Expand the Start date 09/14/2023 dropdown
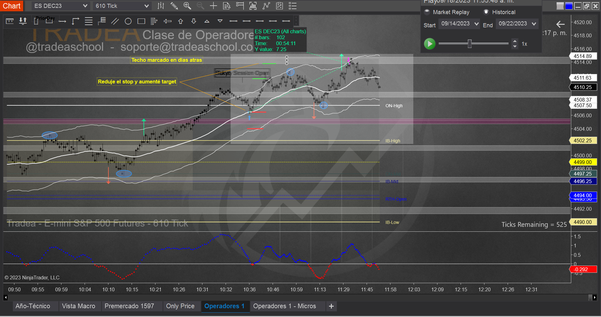Screen dimensions: 601x317 (x=459, y=24)
